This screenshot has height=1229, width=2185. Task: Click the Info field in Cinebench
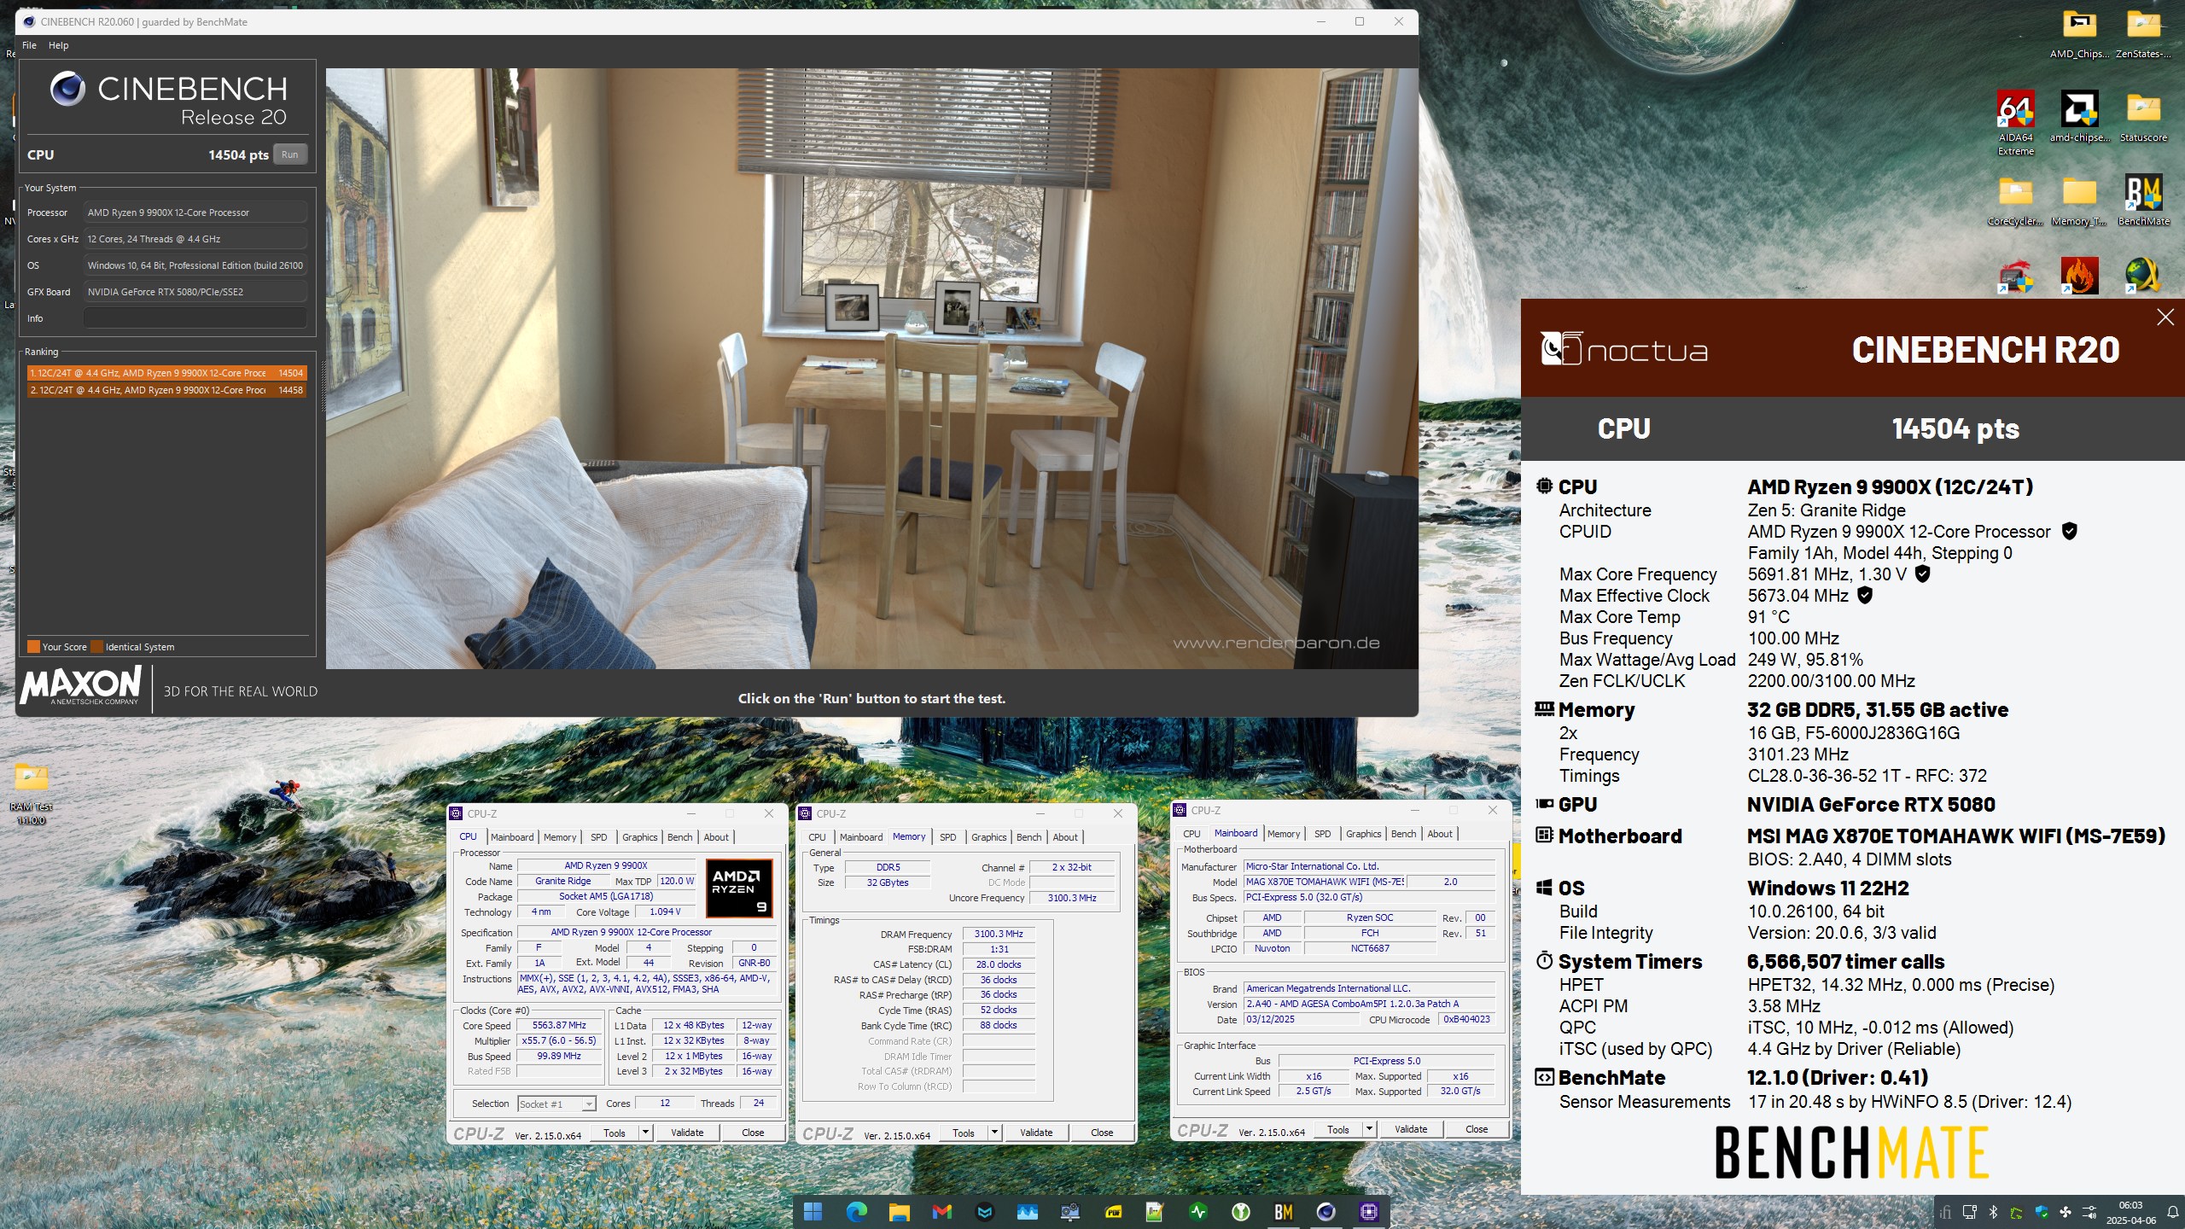click(x=195, y=318)
